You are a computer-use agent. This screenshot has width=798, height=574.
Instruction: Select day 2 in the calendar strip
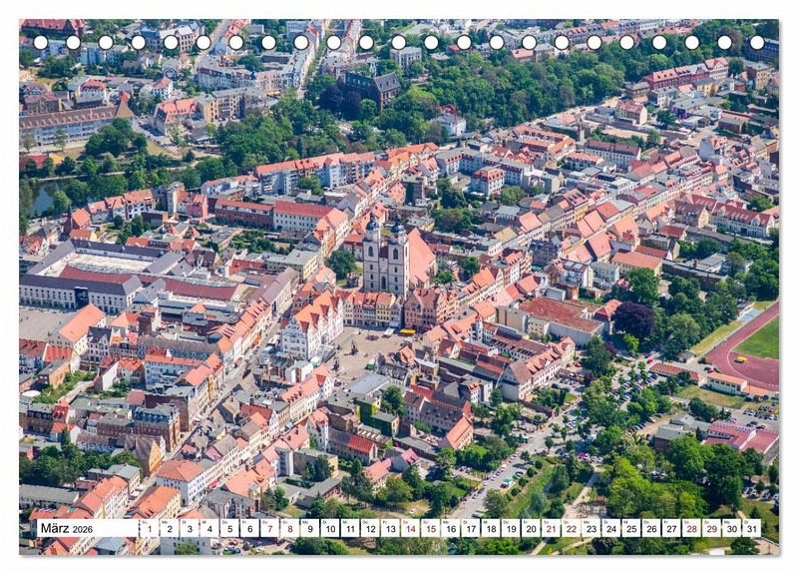click(169, 528)
